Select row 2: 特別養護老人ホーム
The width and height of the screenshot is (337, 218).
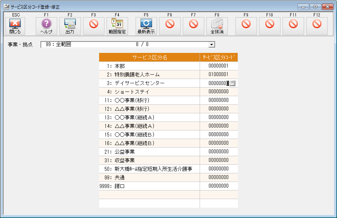[x=150, y=75]
